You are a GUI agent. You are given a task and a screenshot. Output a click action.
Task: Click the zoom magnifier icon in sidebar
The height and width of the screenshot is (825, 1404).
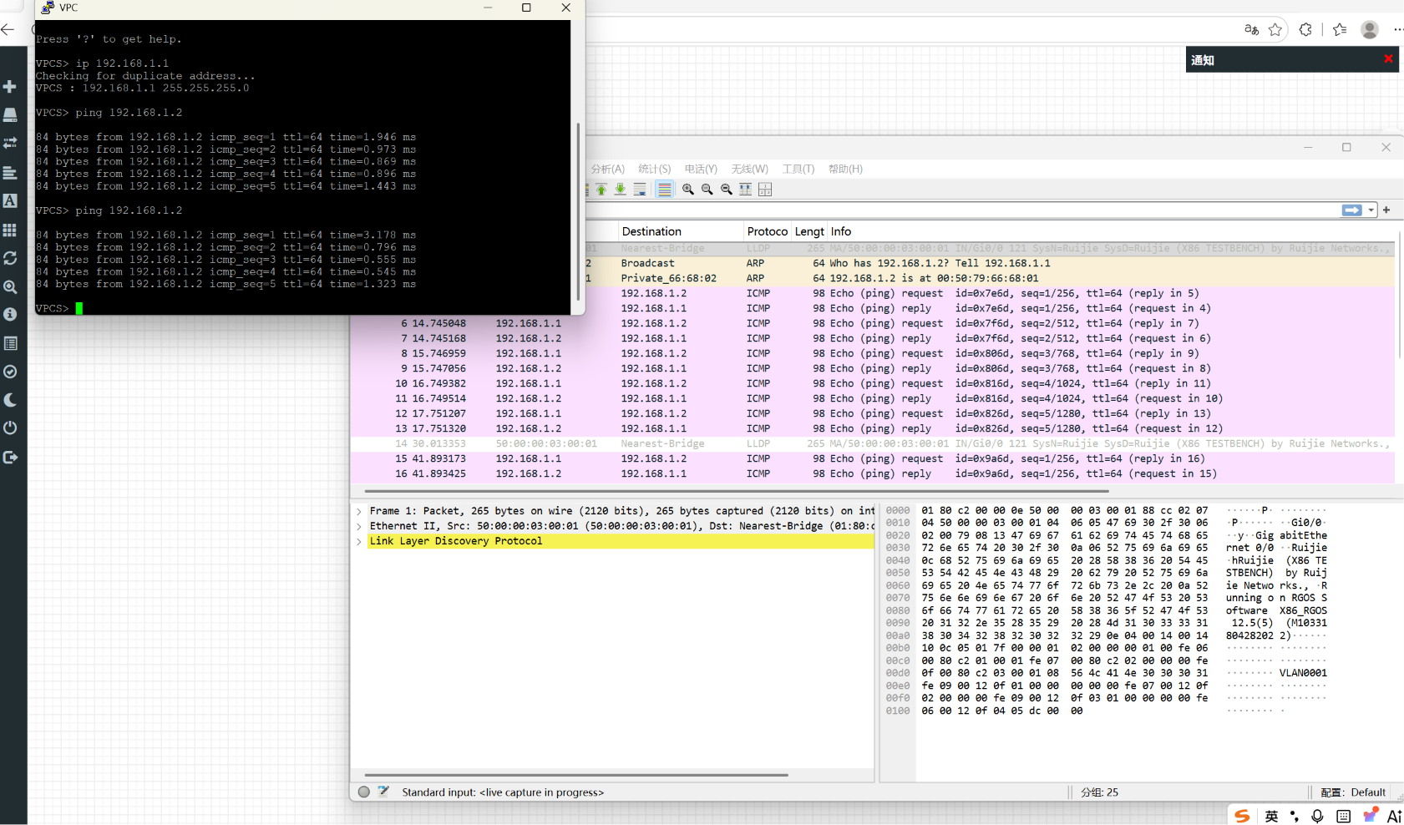point(10,286)
